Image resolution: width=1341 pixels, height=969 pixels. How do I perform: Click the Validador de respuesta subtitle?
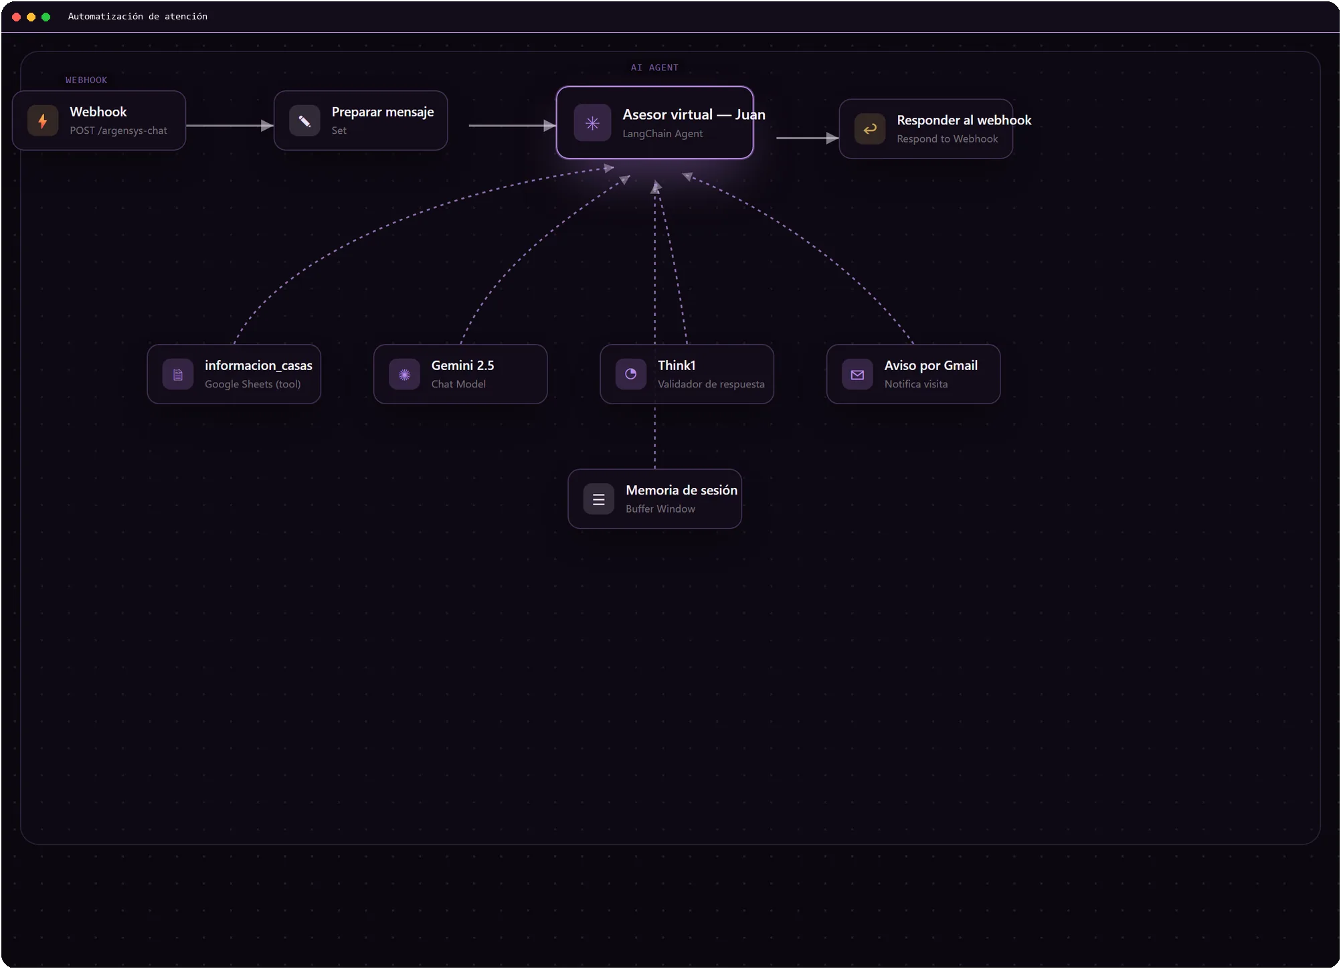[711, 384]
